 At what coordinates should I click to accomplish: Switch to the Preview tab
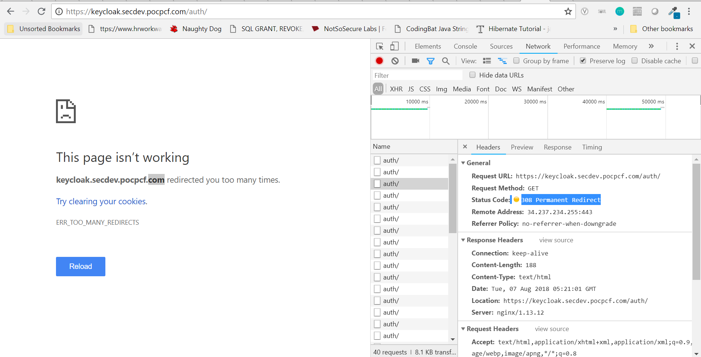(x=522, y=147)
